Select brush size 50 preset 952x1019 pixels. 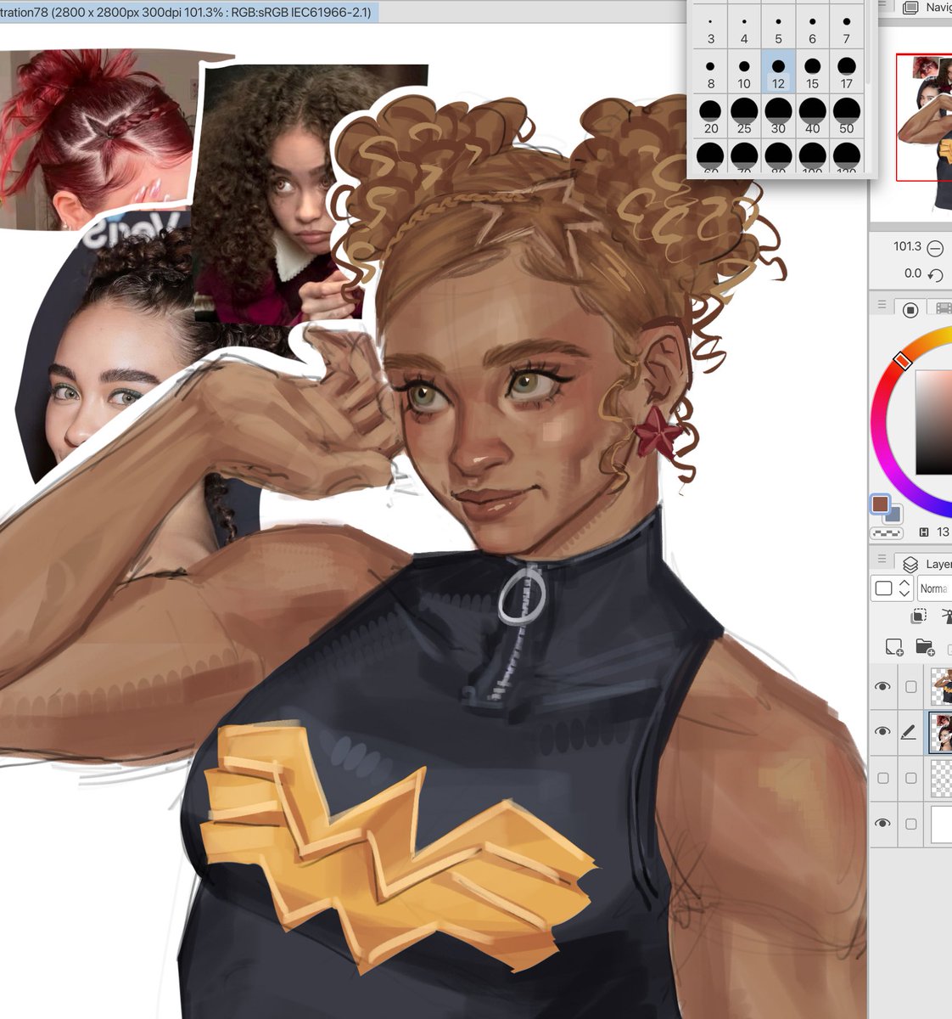pyautogui.click(x=846, y=115)
